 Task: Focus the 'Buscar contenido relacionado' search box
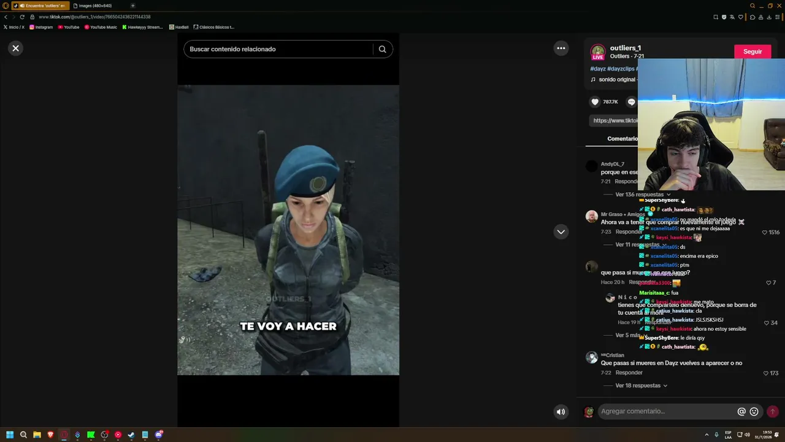coord(280,49)
